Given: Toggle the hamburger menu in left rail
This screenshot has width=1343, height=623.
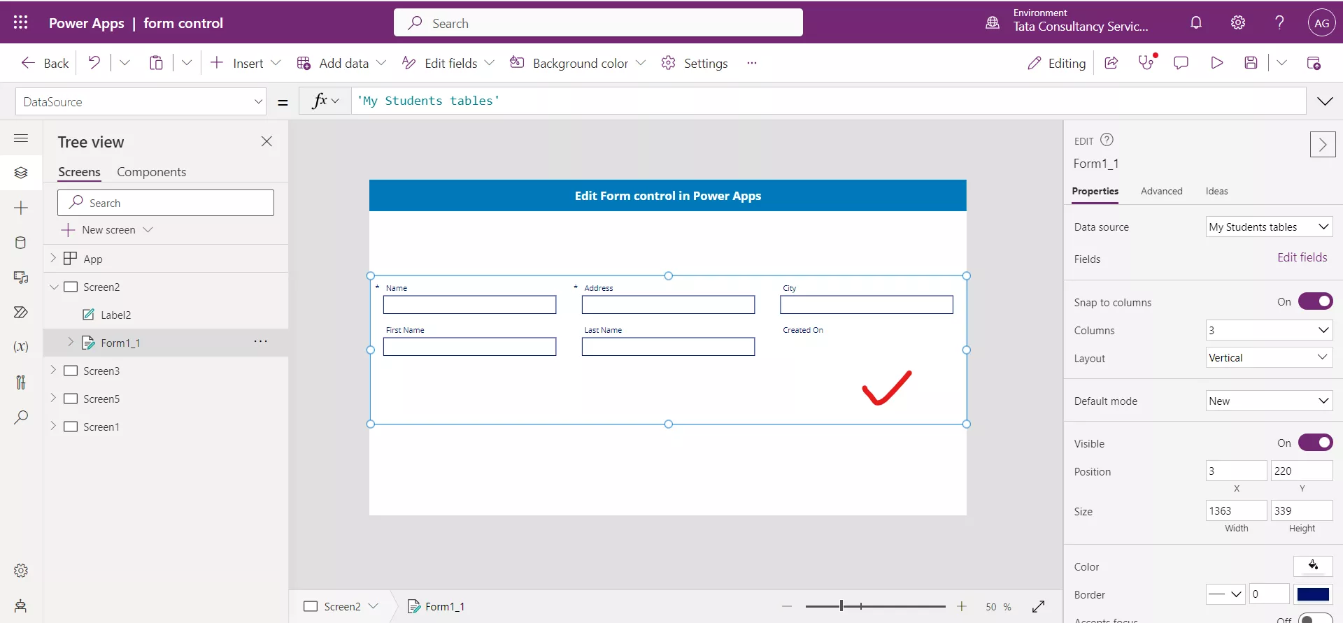Looking at the screenshot, I should point(21,138).
